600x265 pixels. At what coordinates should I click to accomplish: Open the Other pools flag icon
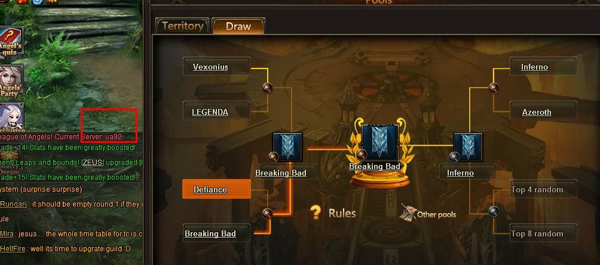point(408,211)
